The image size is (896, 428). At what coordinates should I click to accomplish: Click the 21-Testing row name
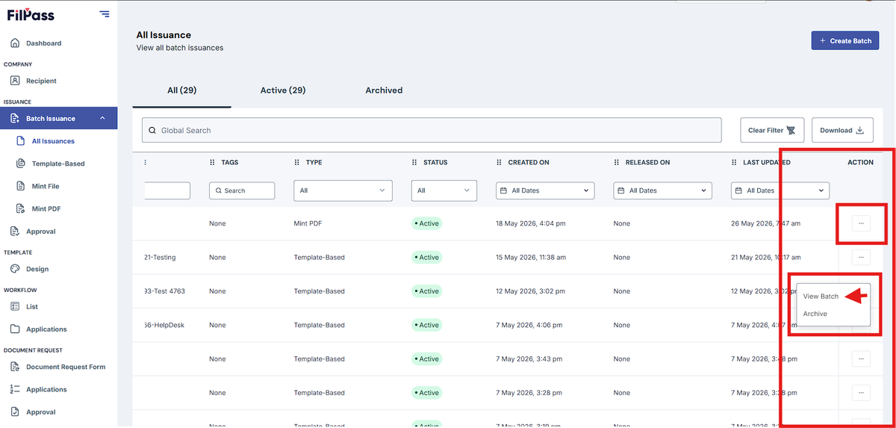pos(160,257)
